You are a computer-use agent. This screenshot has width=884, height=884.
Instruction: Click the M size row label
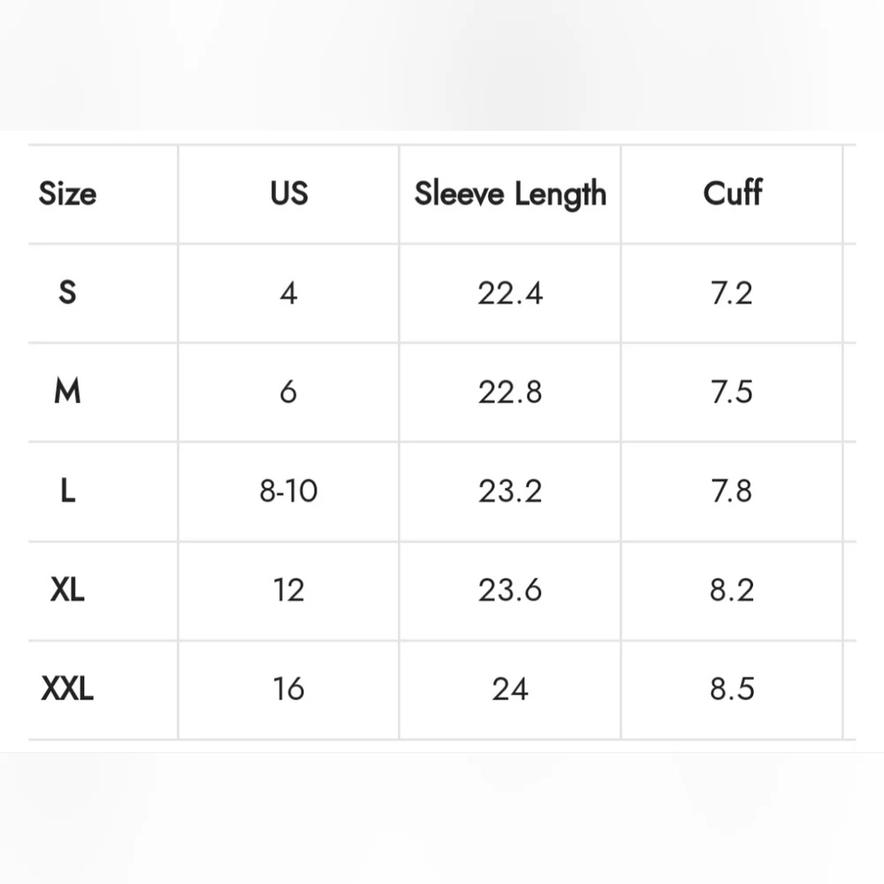[67, 392]
